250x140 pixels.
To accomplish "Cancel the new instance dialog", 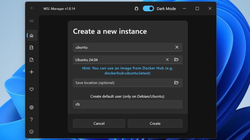I will pyautogui.click(x=99, y=123).
